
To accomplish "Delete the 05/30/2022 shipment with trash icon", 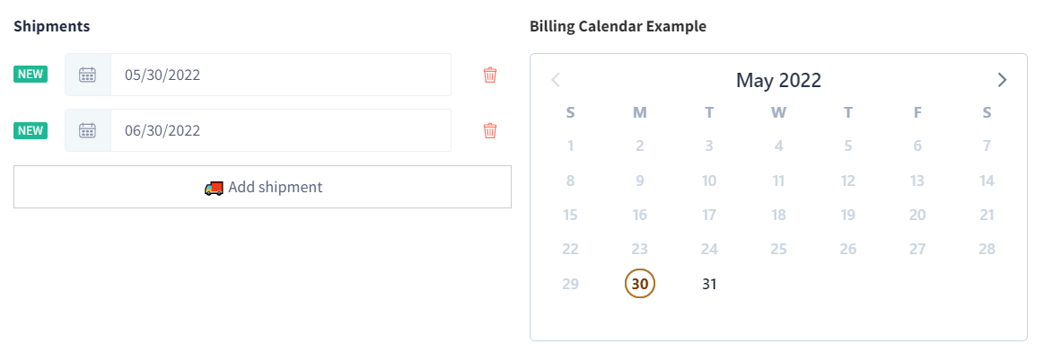I will click(490, 75).
